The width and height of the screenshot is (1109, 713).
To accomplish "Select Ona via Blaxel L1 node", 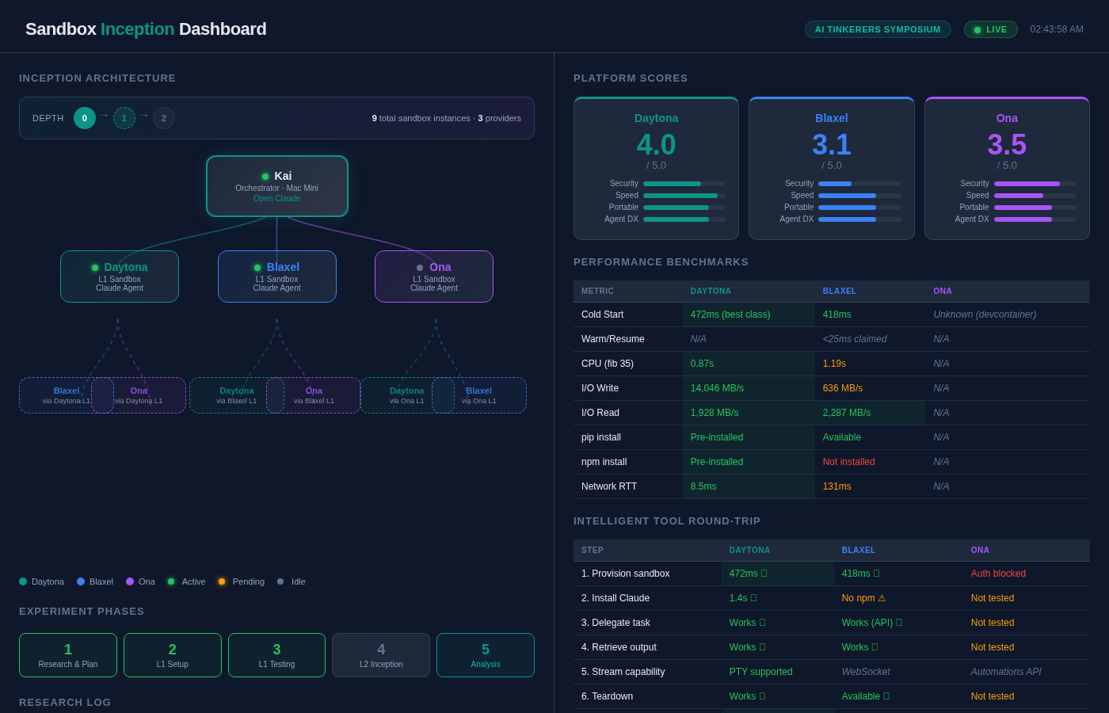I will (x=314, y=395).
